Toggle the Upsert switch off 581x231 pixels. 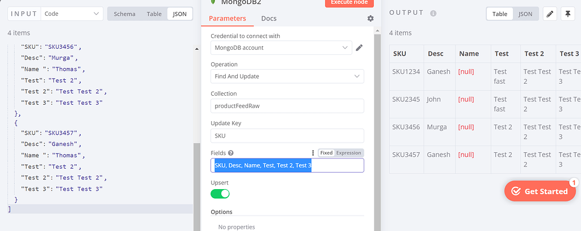click(x=220, y=194)
